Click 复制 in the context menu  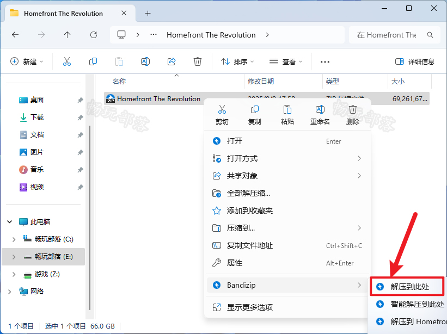point(255,115)
